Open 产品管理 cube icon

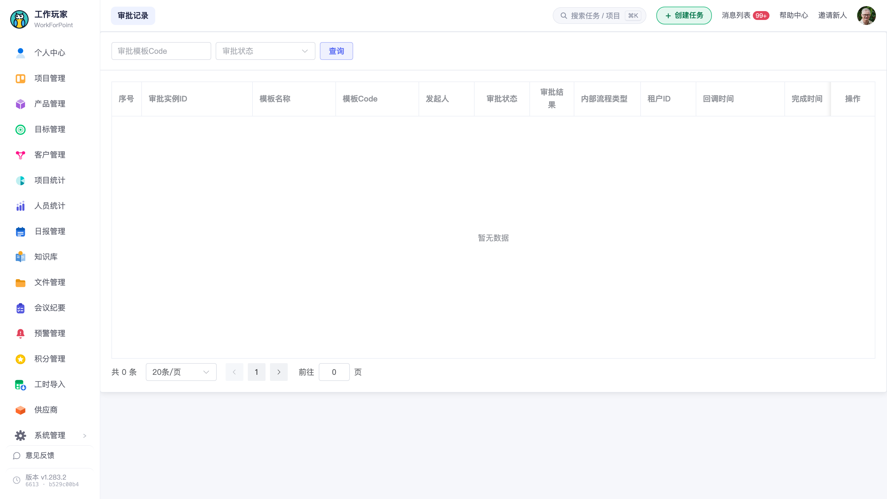[x=20, y=104]
